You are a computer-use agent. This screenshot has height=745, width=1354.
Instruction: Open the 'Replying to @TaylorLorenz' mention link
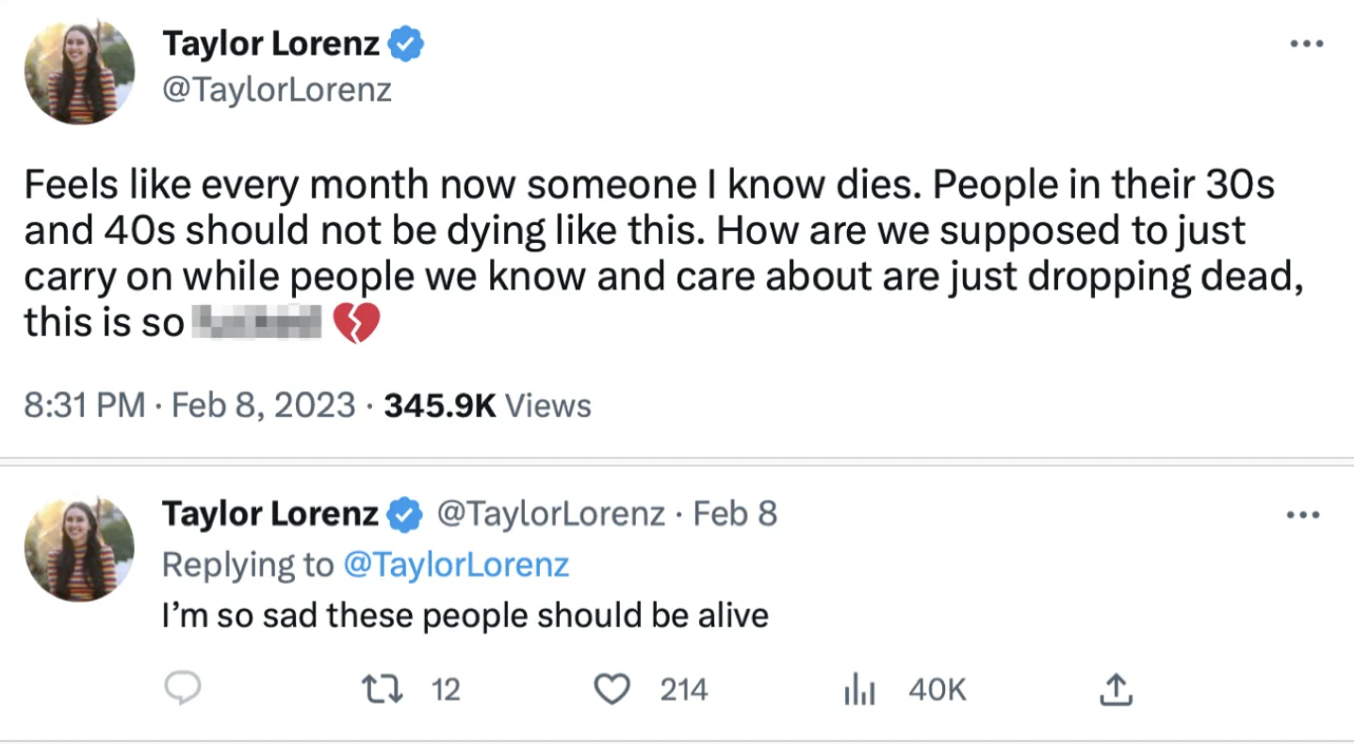click(455, 564)
